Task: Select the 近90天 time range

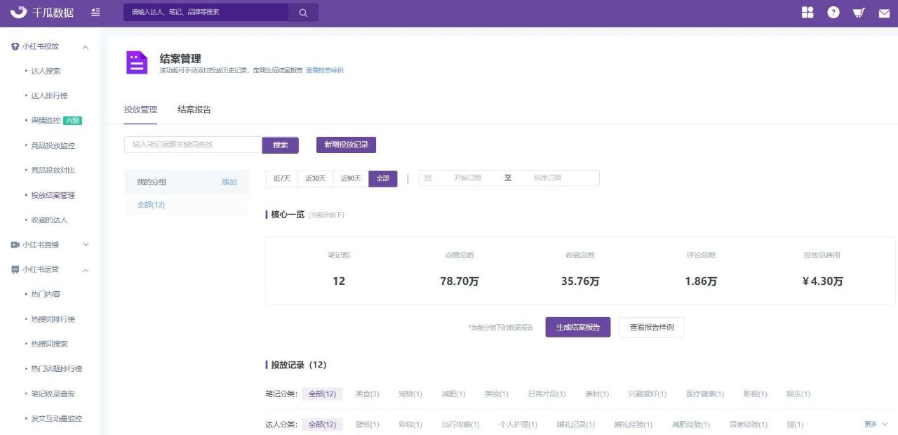Action: point(351,179)
